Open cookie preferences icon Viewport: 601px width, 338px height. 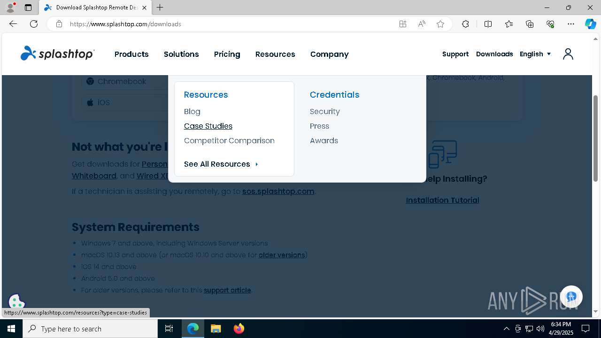[x=16, y=301]
